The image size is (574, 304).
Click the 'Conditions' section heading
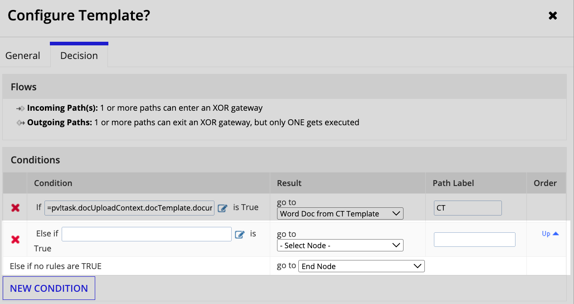pos(35,160)
